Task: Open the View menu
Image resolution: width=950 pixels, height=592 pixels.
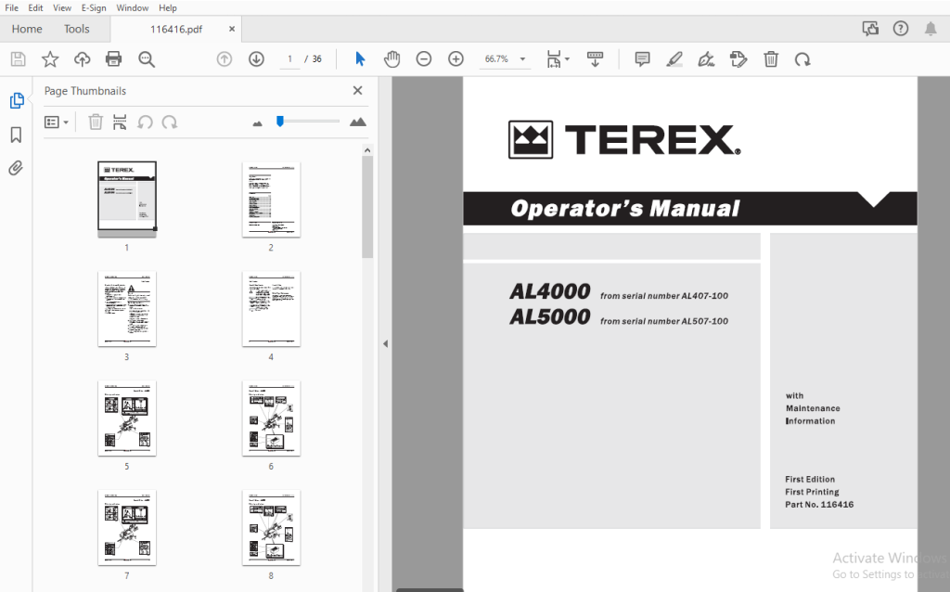Action: click(62, 7)
